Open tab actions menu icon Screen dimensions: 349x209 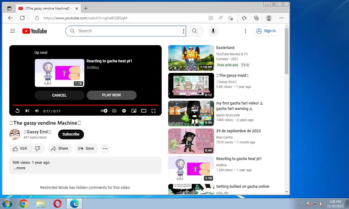coord(9,8)
